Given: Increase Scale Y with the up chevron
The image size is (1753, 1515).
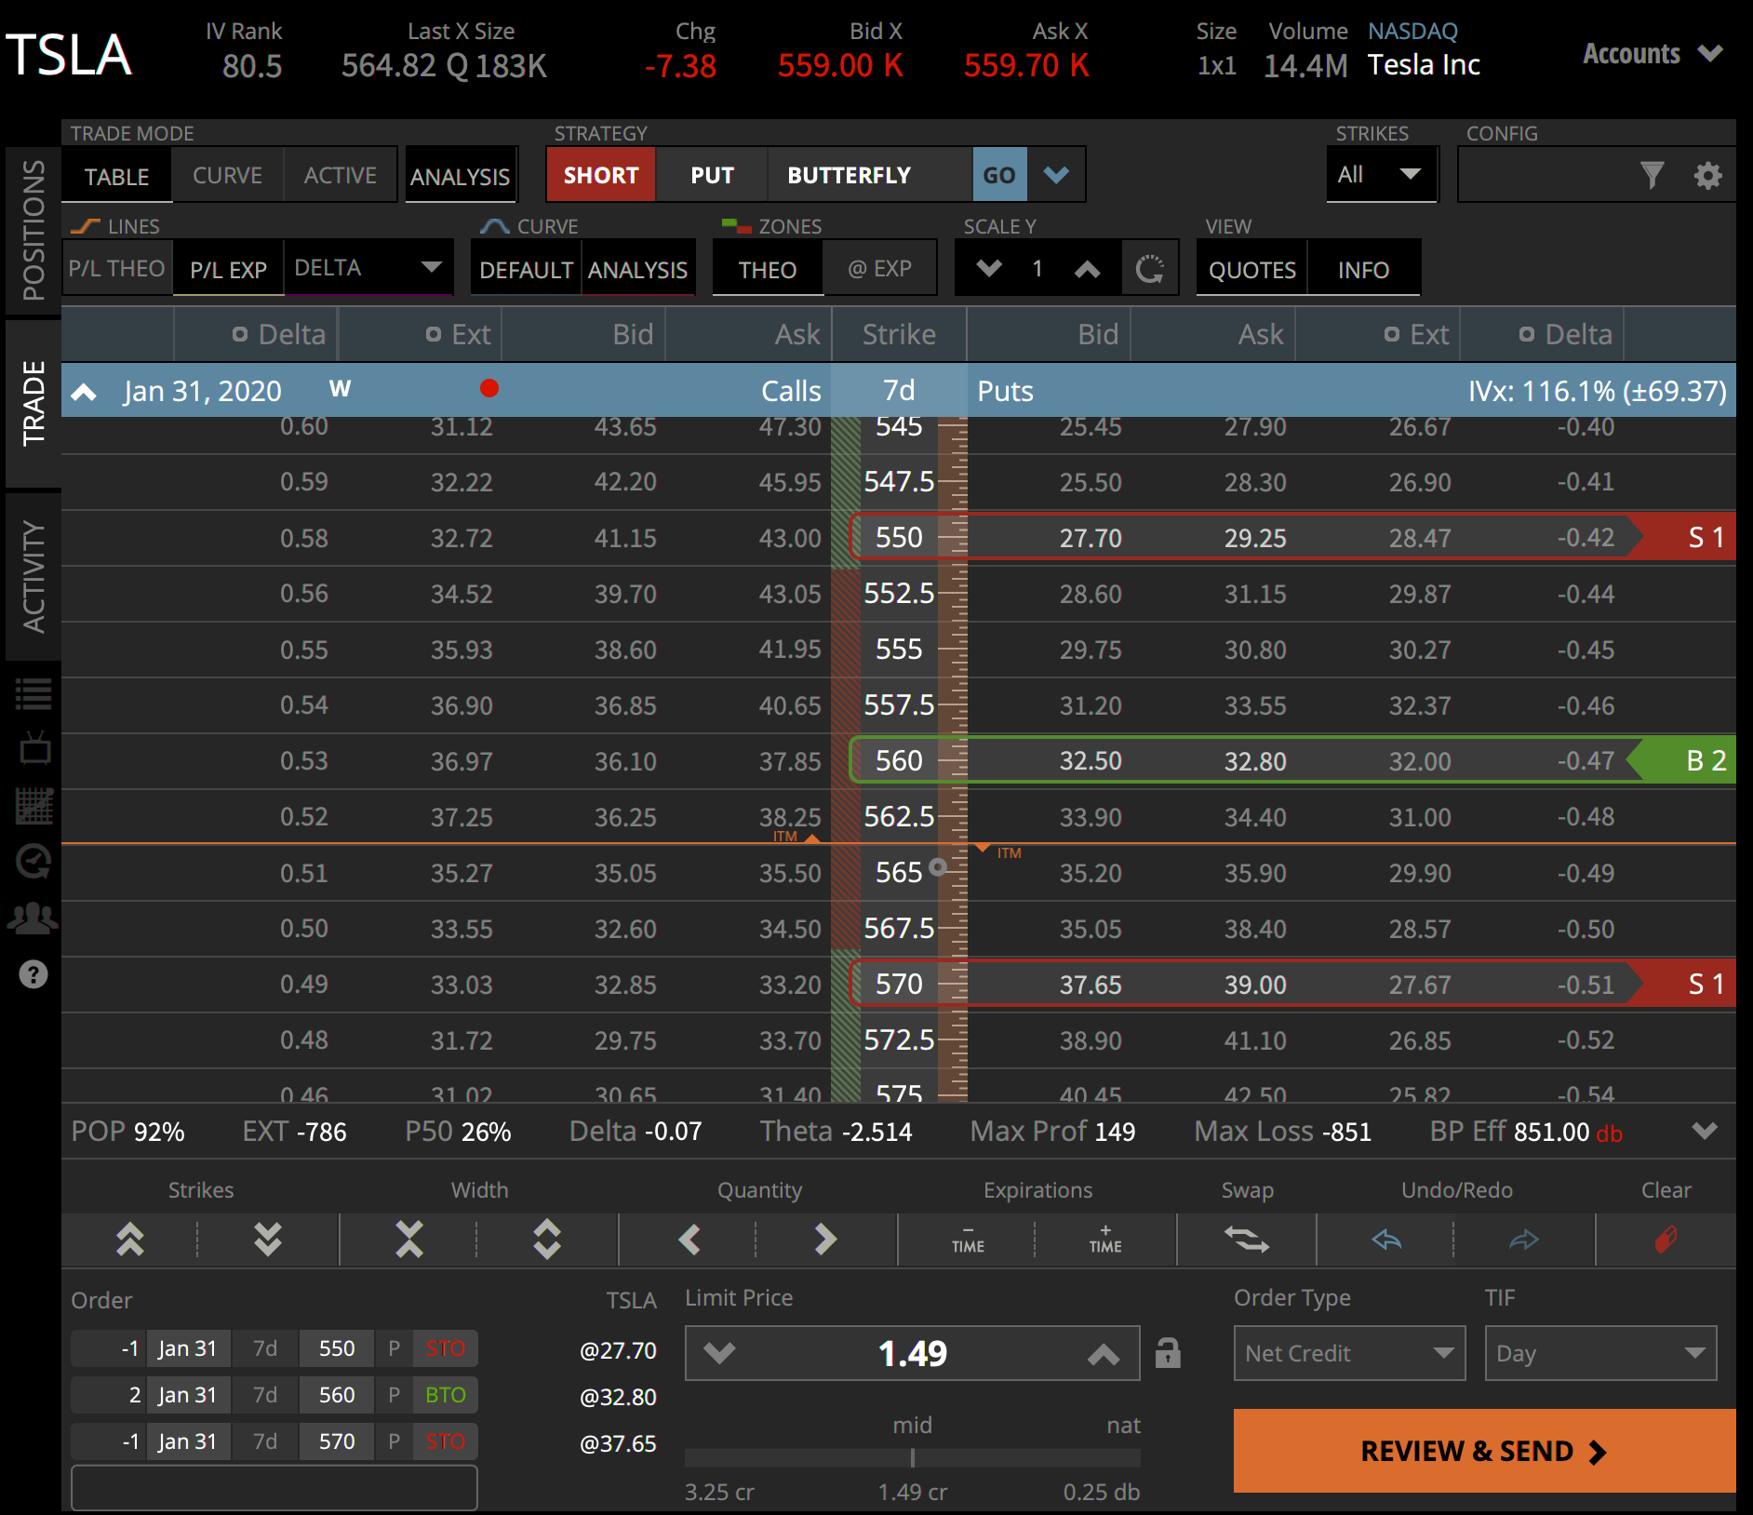Looking at the screenshot, I should point(1087,269).
